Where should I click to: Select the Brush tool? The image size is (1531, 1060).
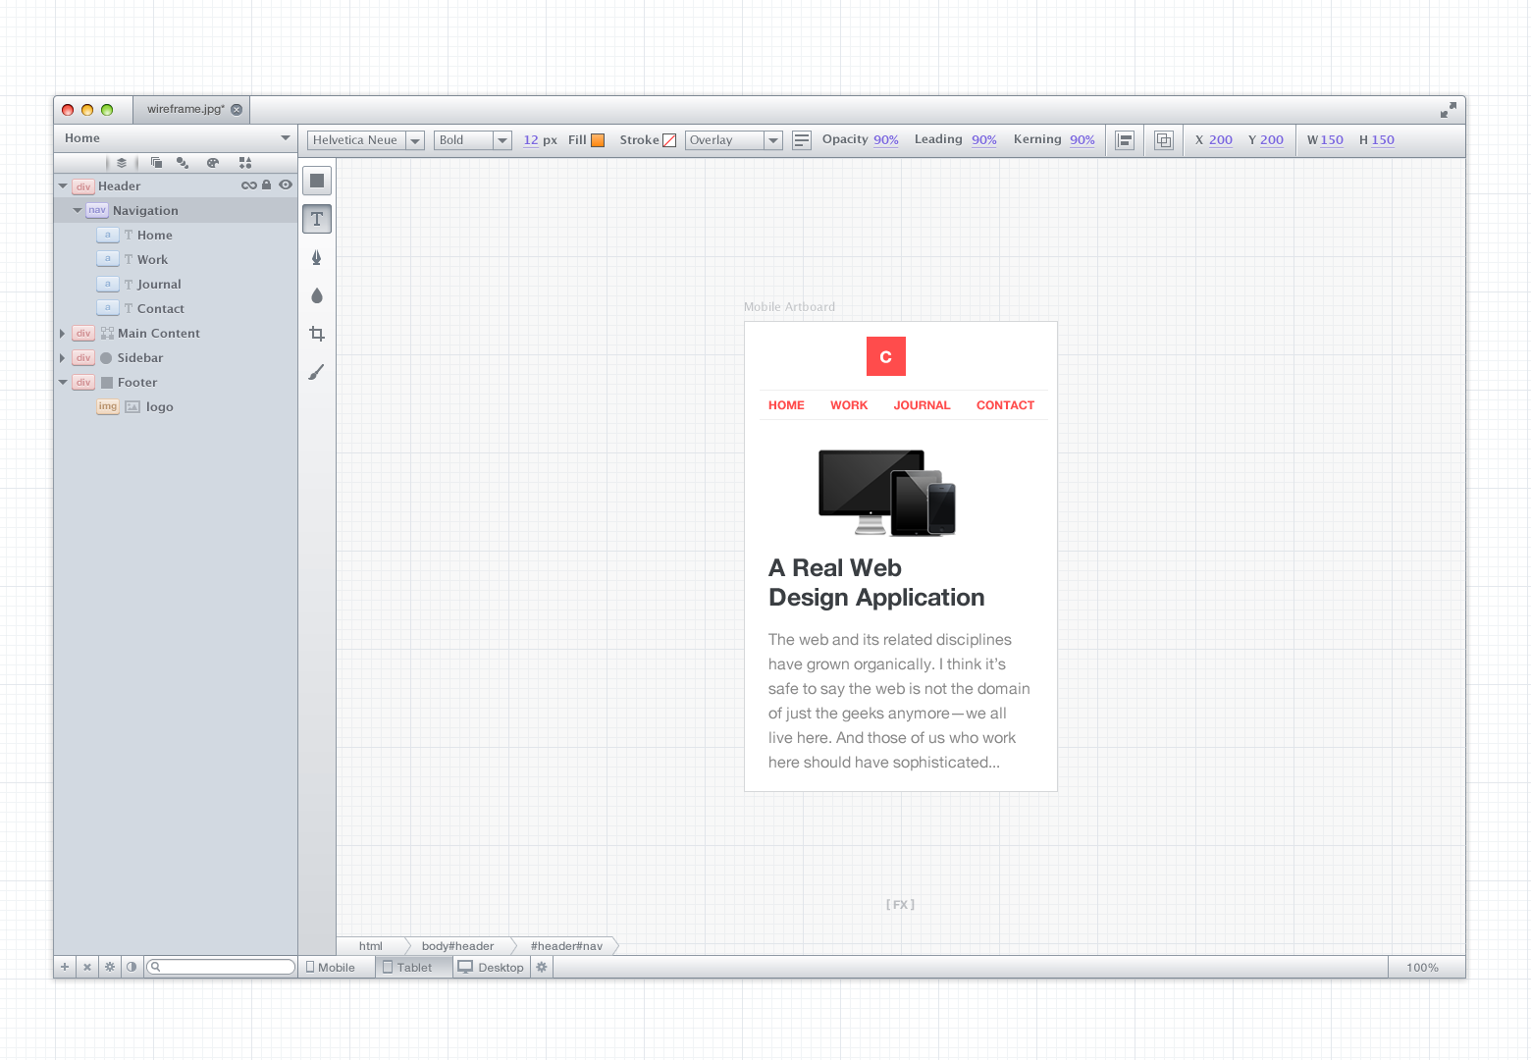pos(316,372)
